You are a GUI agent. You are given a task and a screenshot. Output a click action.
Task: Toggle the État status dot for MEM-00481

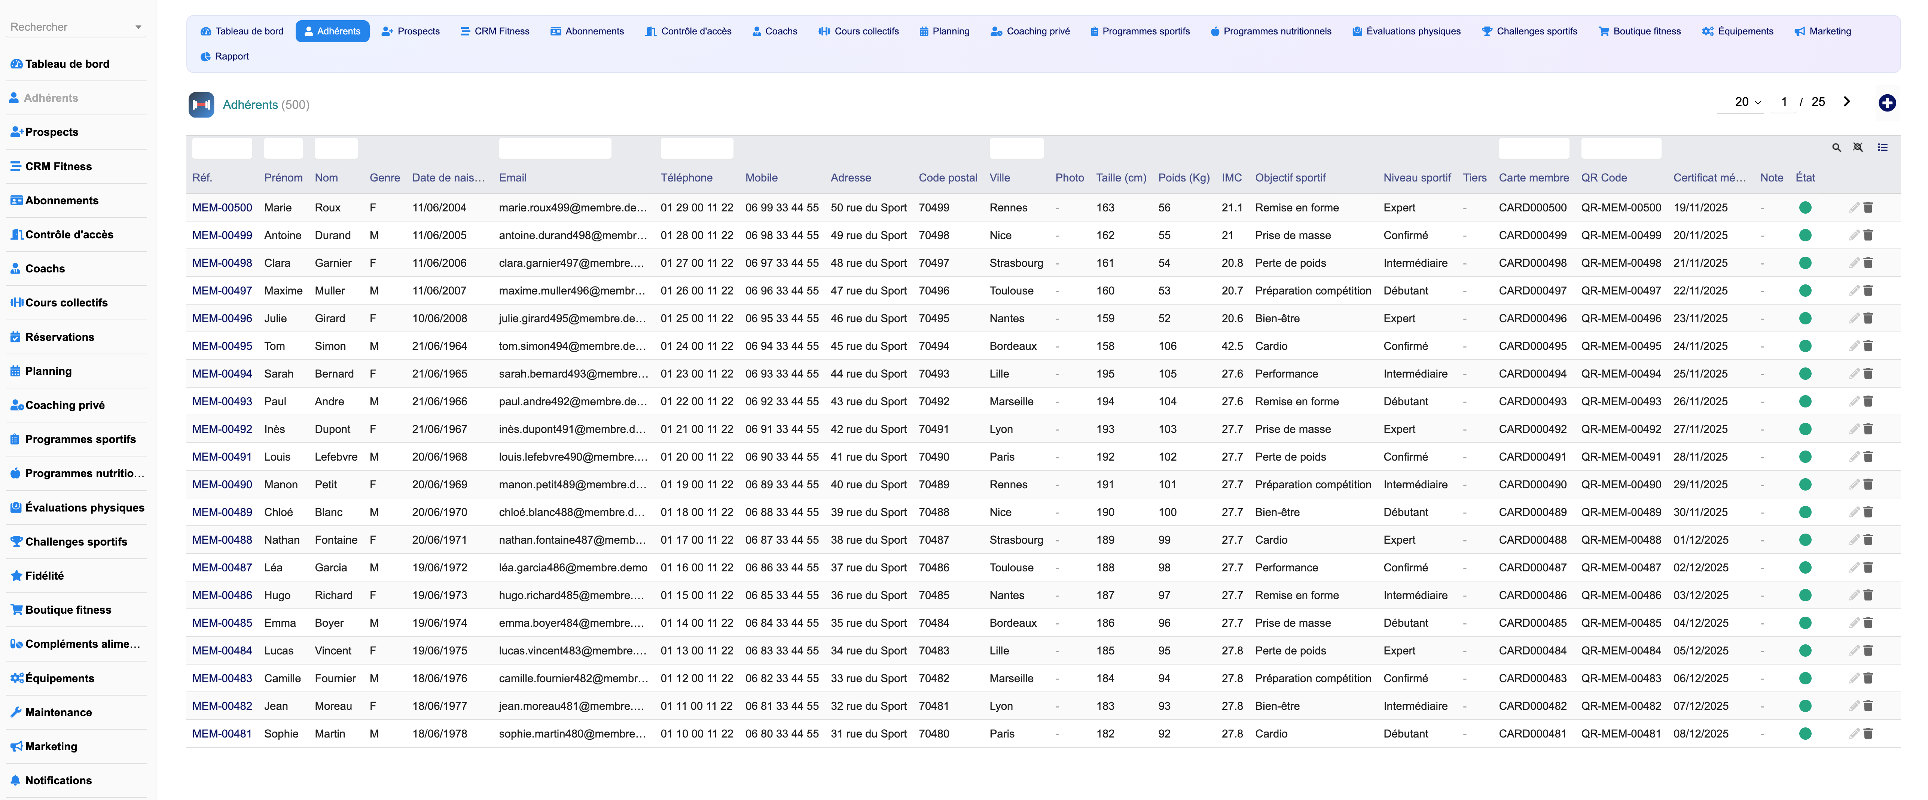(x=1805, y=733)
